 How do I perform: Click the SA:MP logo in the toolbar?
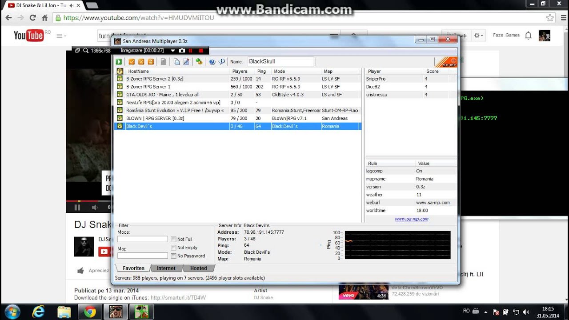pyautogui.click(x=446, y=62)
